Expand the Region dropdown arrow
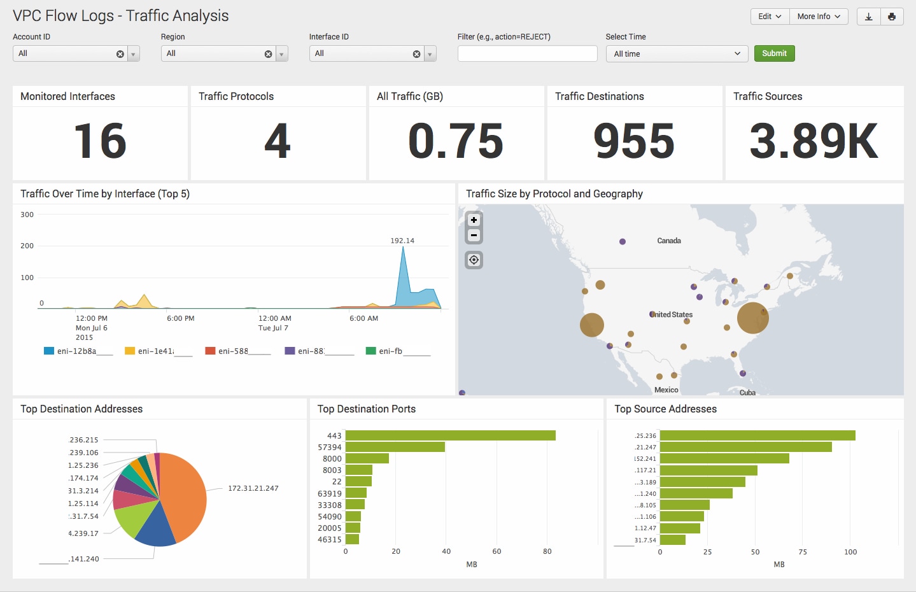The image size is (916, 592). pyautogui.click(x=282, y=54)
